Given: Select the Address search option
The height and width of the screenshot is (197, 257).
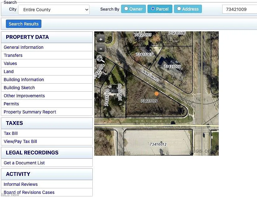Looking at the screenshot, I should pyautogui.click(x=188, y=9).
